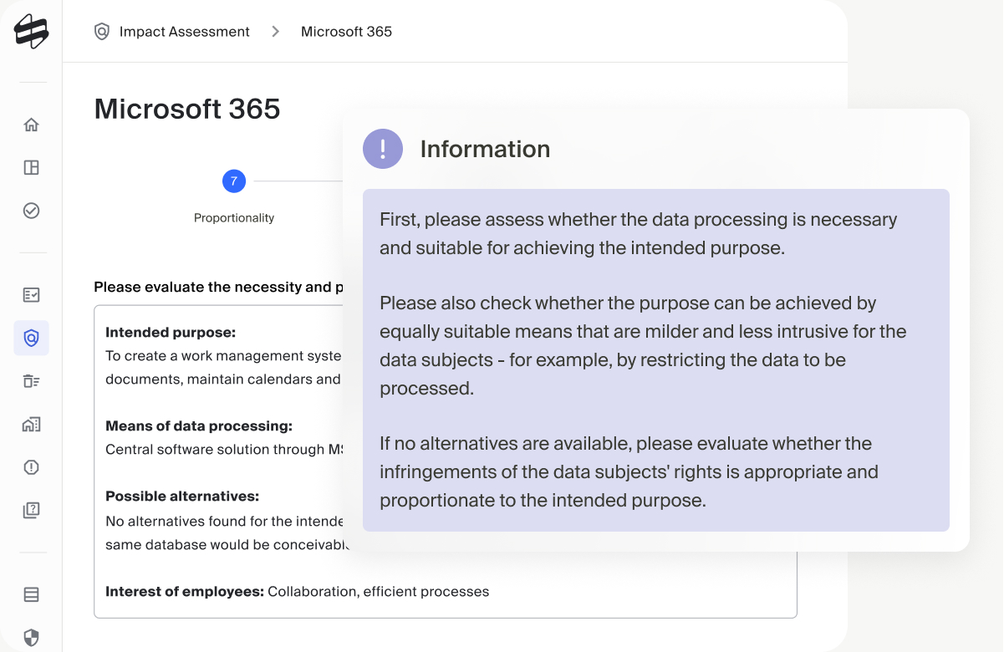Click the app logo atop the sidebar
This screenshot has width=1004, height=652.
coord(31,32)
